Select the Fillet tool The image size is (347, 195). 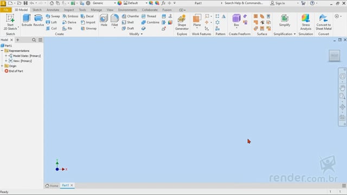[114, 19]
